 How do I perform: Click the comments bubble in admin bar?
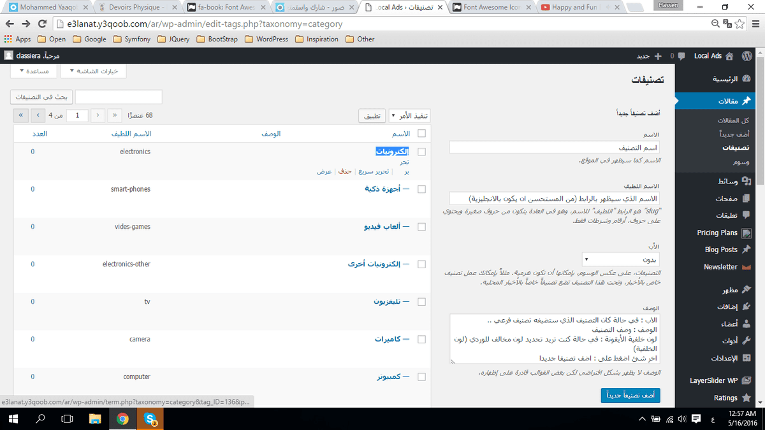(681, 56)
